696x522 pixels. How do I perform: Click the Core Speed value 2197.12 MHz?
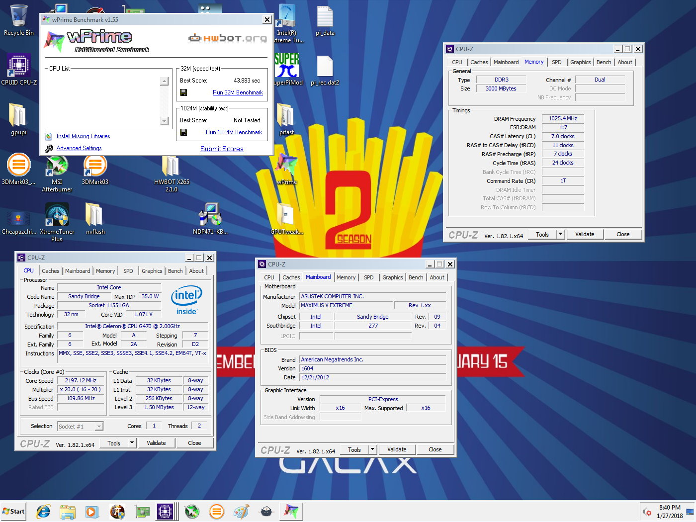click(x=81, y=380)
